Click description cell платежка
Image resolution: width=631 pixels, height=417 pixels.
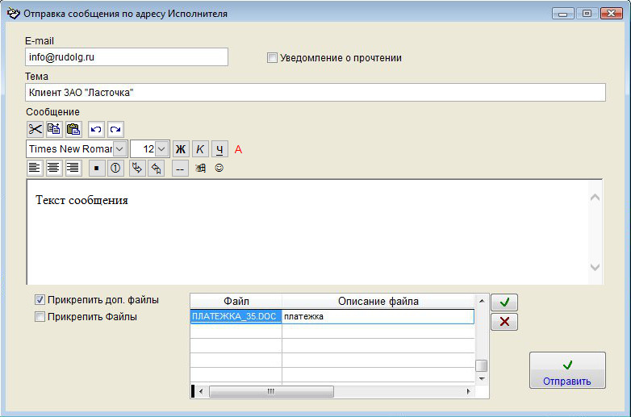(x=378, y=316)
